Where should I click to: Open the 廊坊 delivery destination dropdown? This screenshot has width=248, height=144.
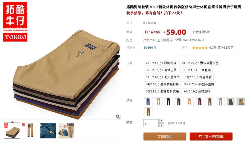(x=167, y=40)
